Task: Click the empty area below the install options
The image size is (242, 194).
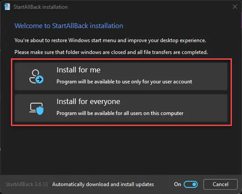Action: point(121,150)
